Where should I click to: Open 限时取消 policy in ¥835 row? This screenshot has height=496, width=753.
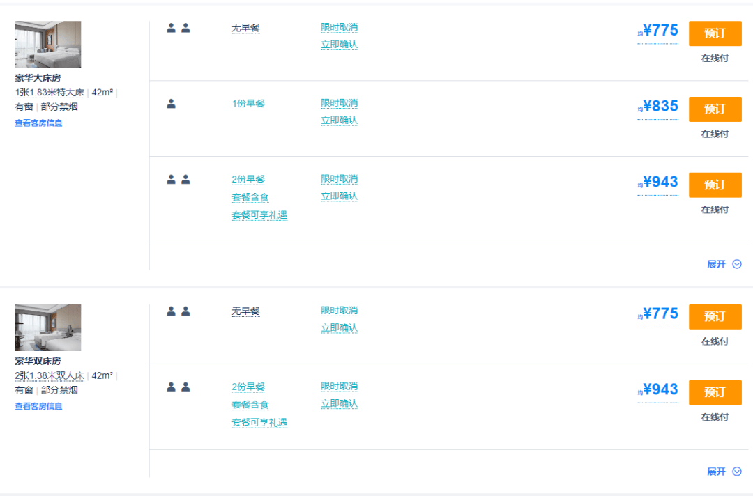pos(340,103)
